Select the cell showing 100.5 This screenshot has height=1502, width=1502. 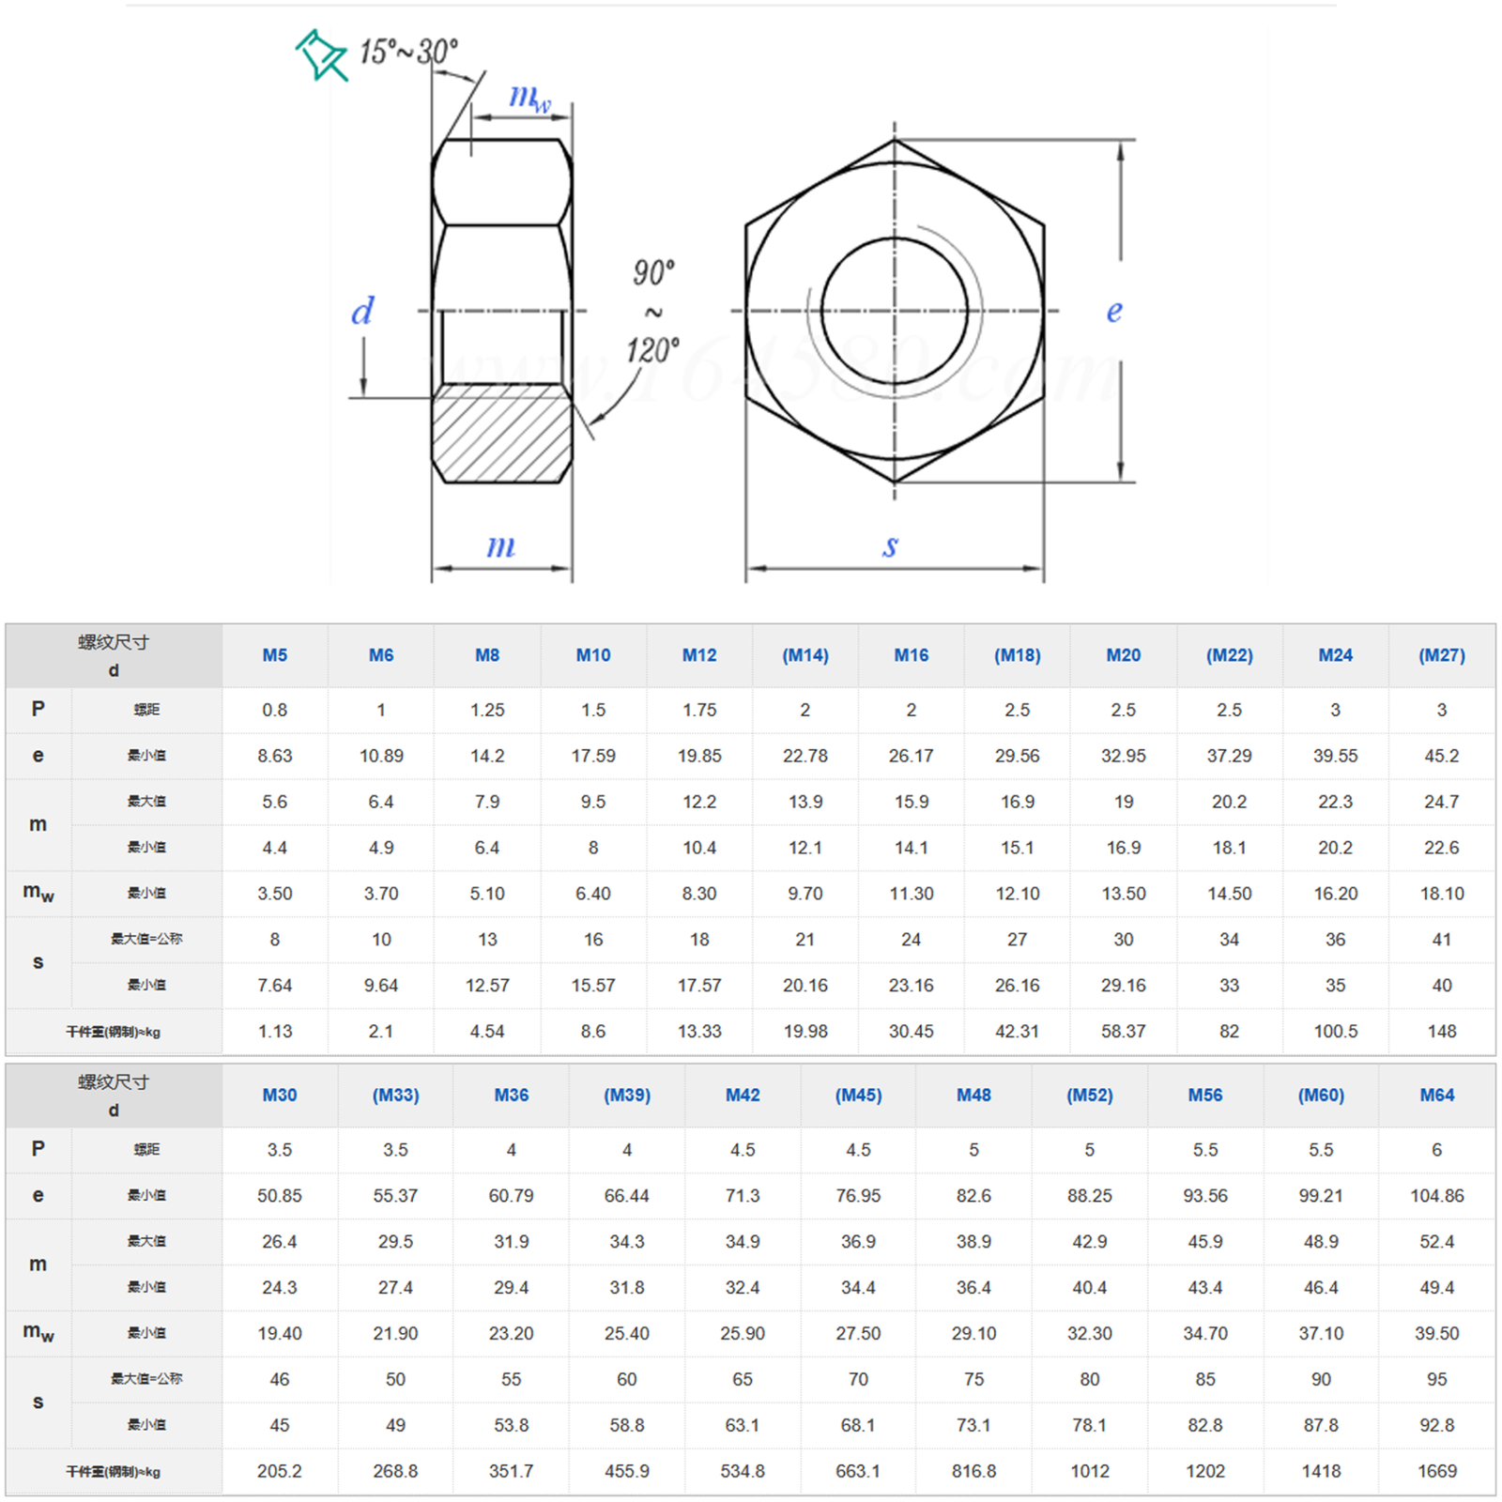(x=1336, y=1031)
